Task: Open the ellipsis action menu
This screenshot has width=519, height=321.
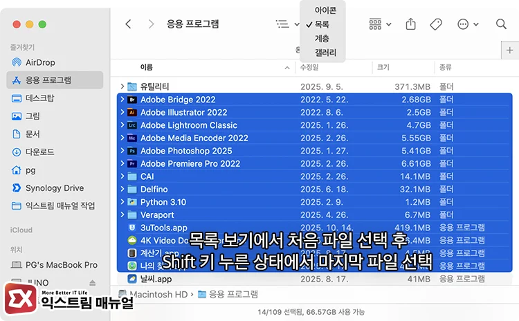Action: [468, 24]
